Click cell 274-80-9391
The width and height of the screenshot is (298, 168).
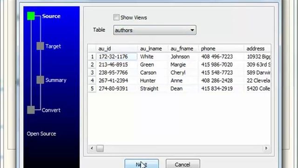point(117,89)
